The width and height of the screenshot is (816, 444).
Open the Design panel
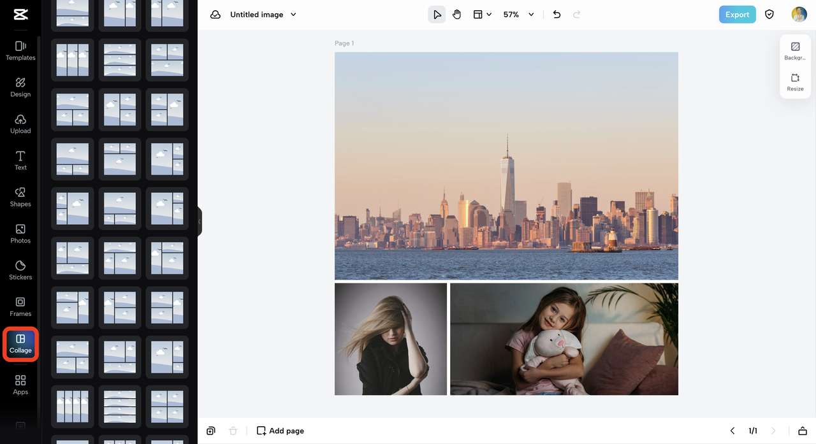(20, 88)
